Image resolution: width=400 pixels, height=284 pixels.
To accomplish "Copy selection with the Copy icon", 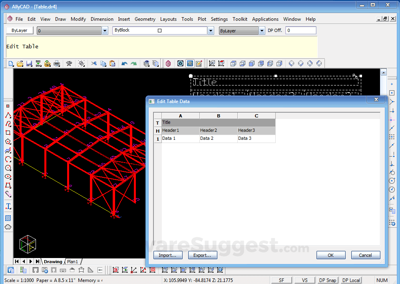I will [x=103, y=63].
